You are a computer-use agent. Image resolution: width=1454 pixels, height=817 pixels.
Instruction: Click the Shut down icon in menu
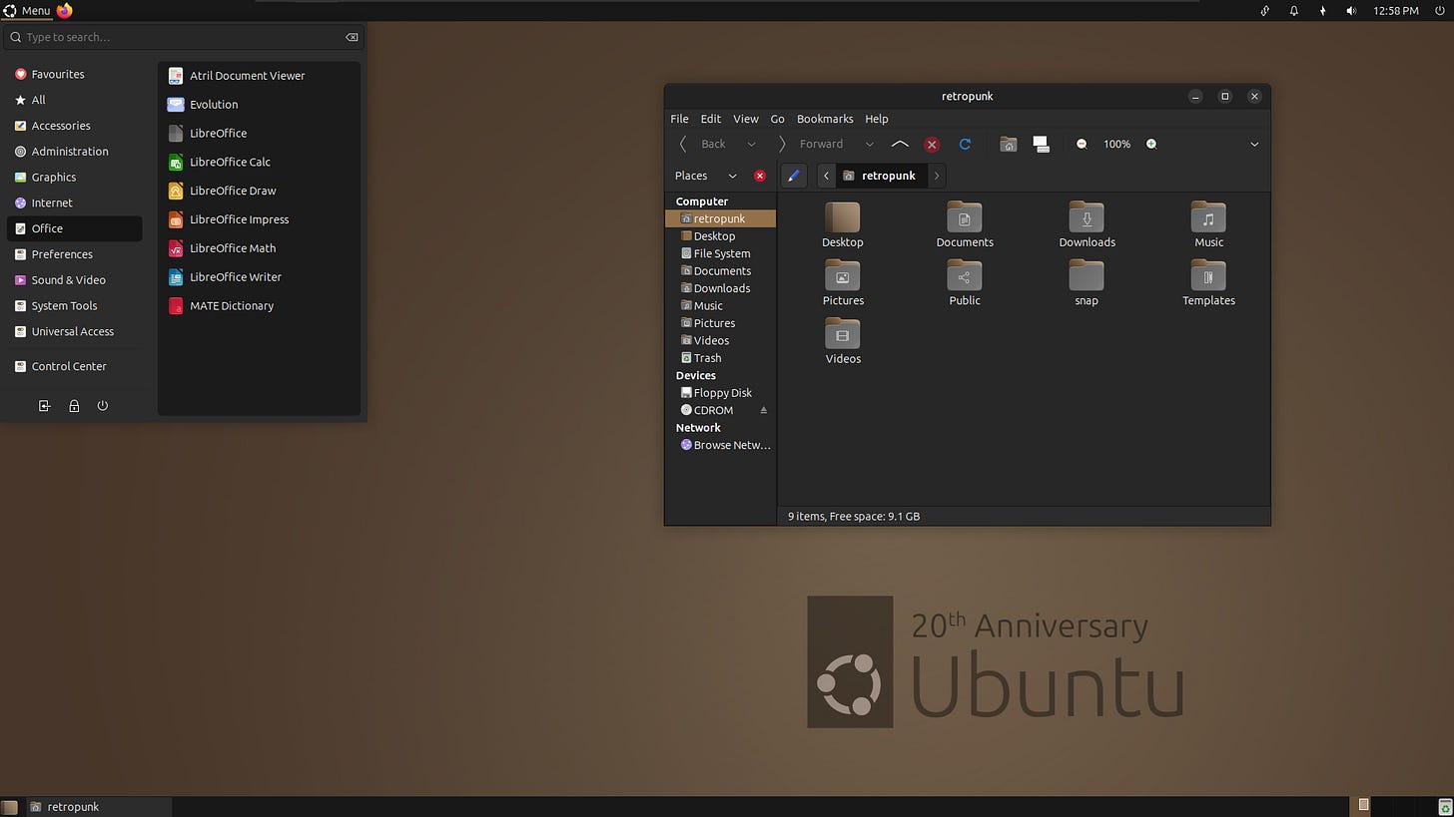[x=103, y=406]
